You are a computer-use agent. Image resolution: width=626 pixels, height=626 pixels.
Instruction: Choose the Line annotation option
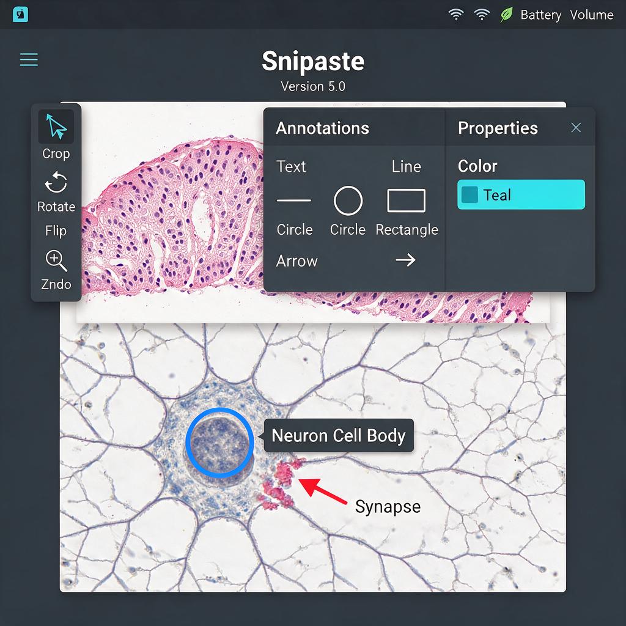(406, 166)
